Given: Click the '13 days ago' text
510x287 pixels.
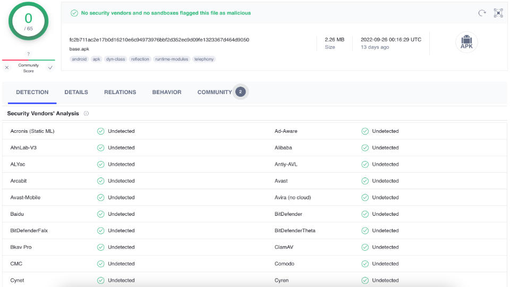Looking at the screenshot, I should [375, 47].
